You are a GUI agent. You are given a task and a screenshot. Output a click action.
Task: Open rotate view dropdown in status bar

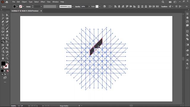[x=29, y=106]
